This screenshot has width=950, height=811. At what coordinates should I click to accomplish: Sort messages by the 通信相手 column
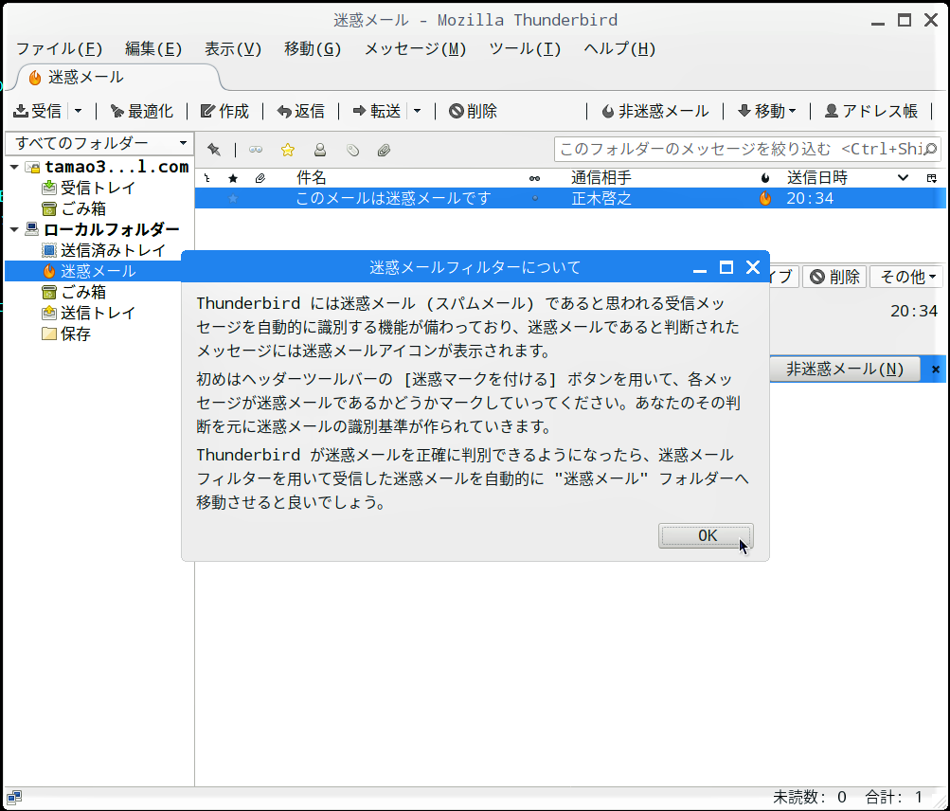pyautogui.click(x=601, y=177)
